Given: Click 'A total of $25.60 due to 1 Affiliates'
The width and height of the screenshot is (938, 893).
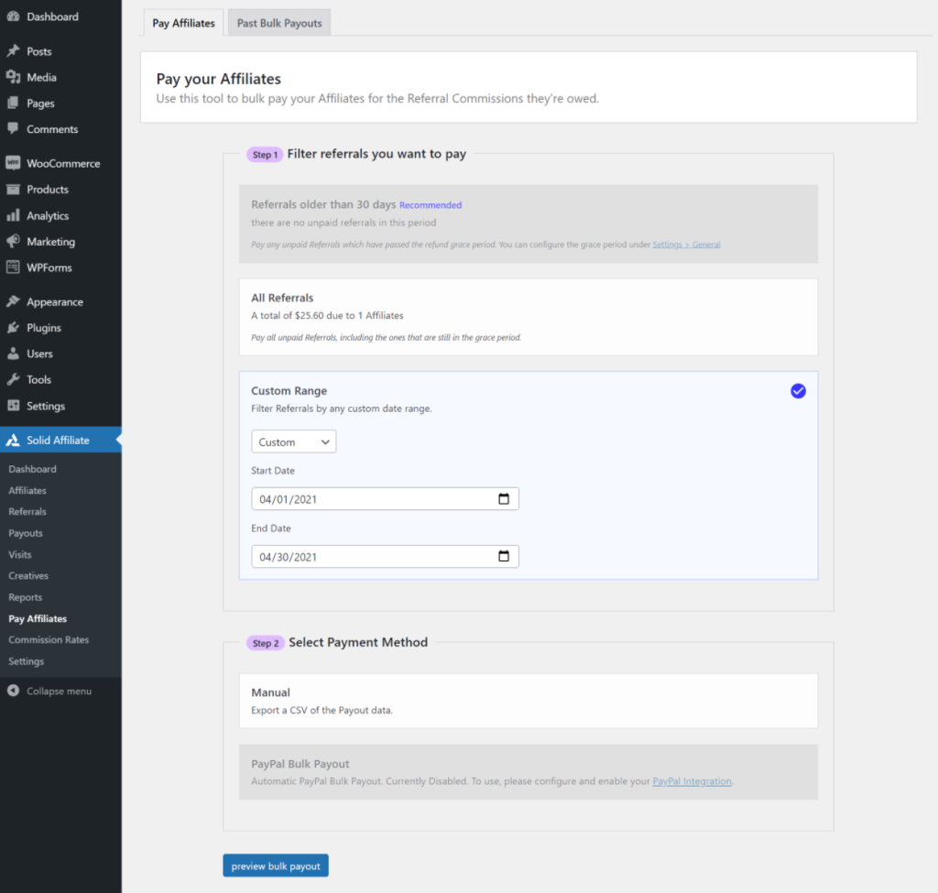Looking at the screenshot, I should [x=327, y=315].
